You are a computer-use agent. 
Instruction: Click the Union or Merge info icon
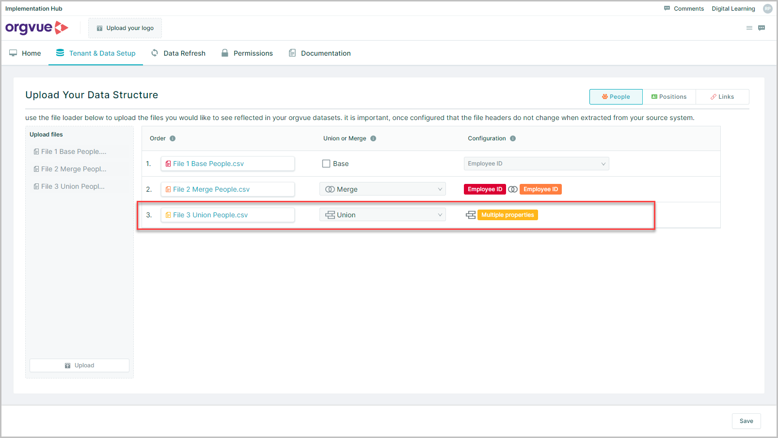click(373, 138)
